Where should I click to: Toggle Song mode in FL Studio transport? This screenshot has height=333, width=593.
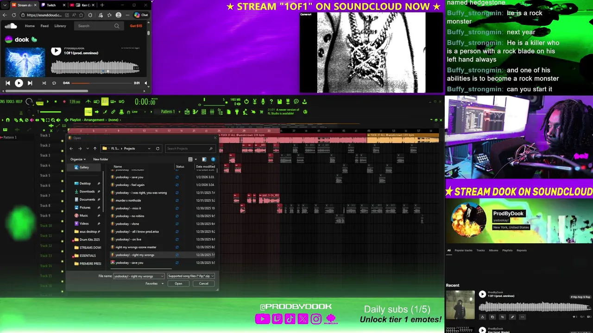pos(39,103)
